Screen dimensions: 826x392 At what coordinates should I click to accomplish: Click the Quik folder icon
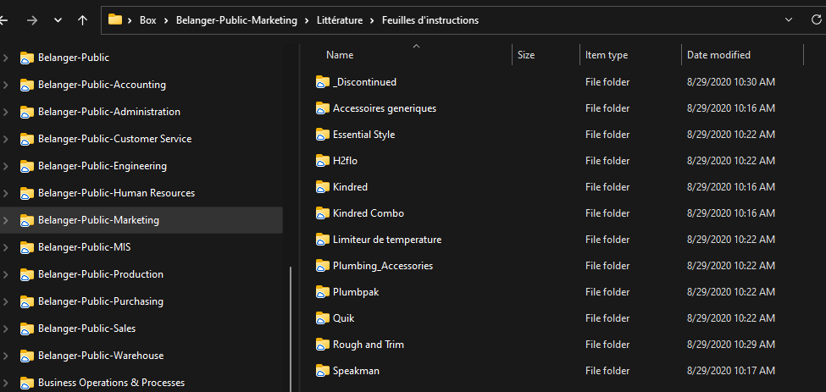pyautogui.click(x=323, y=318)
